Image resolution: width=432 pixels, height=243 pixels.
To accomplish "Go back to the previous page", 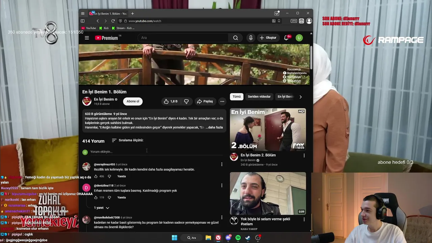I will point(98,21).
